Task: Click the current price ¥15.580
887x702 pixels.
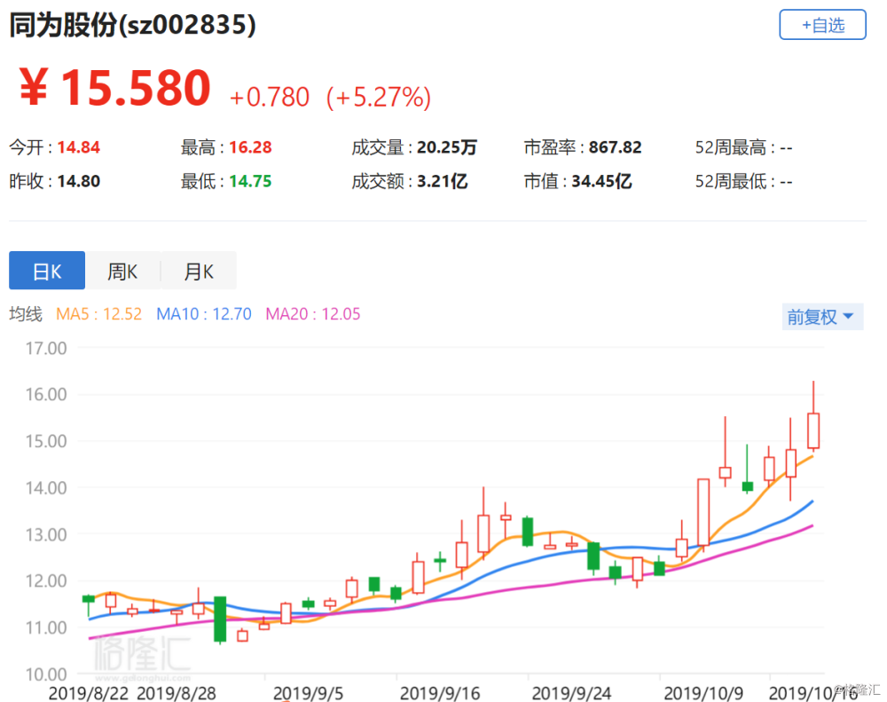Action: tap(114, 89)
